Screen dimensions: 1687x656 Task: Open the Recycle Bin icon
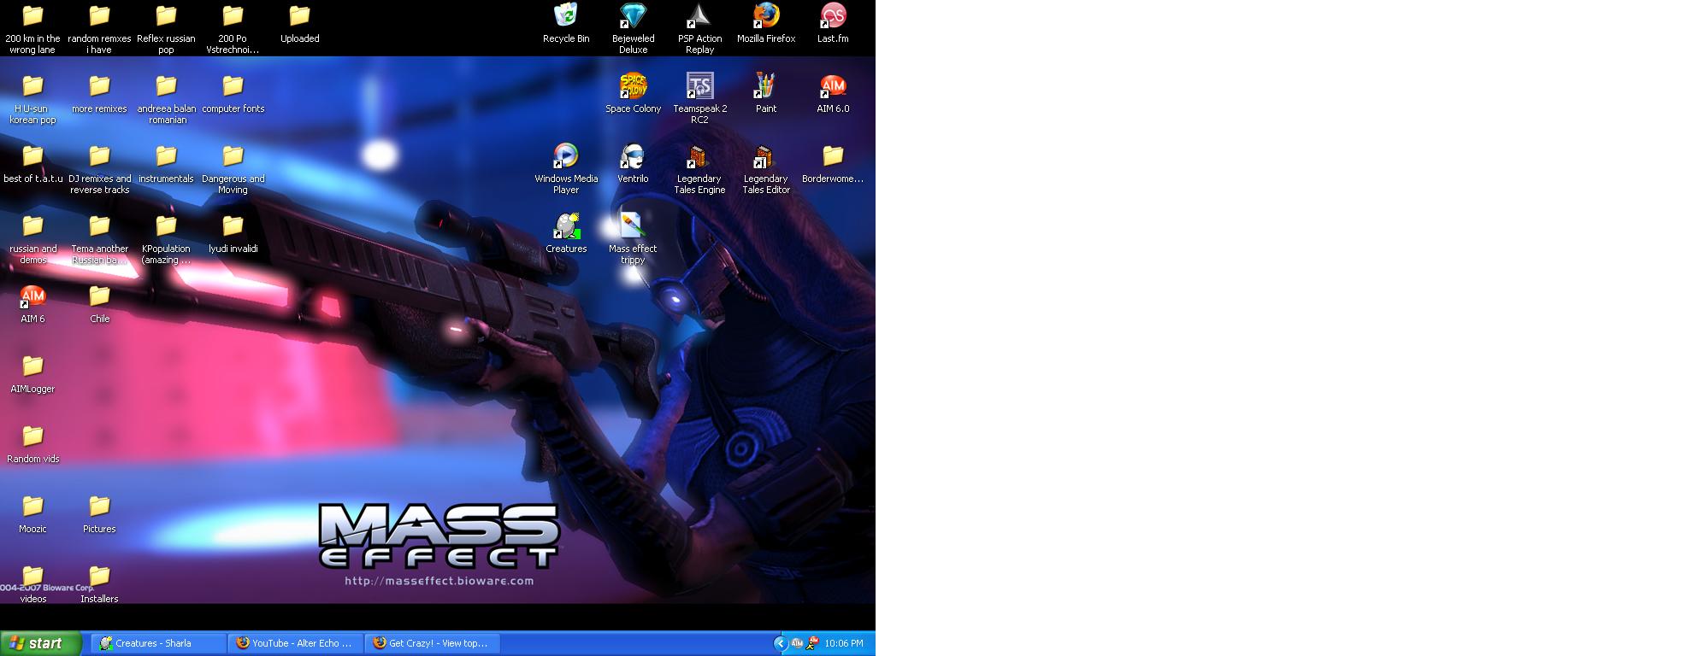565,16
